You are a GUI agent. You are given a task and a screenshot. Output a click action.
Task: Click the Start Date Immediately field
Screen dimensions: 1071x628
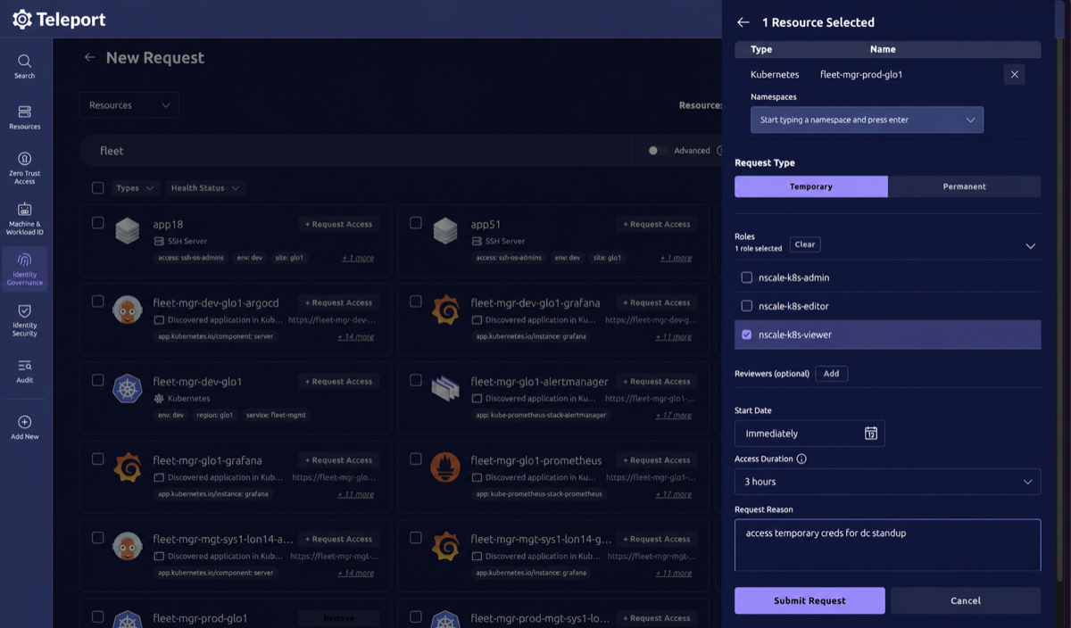point(809,434)
